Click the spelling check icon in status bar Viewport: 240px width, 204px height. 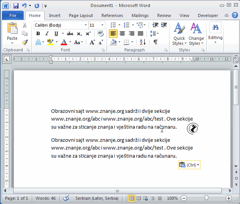pyautogui.click(x=66, y=198)
